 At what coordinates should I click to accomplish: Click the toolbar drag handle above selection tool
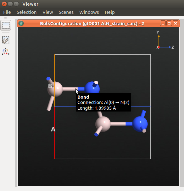6,18
